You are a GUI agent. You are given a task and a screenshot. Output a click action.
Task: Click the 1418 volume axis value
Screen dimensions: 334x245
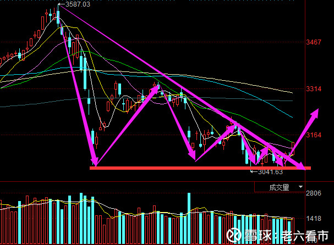[314, 219]
